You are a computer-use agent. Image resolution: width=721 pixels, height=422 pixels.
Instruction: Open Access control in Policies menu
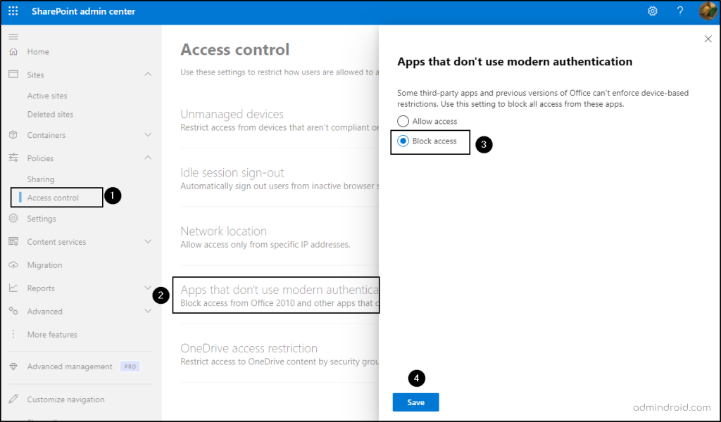pyautogui.click(x=53, y=198)
